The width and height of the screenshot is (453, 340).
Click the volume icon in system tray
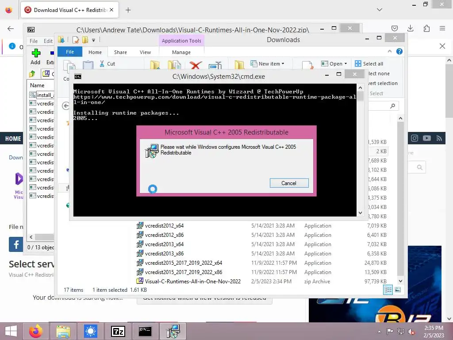tap(411, 332)
